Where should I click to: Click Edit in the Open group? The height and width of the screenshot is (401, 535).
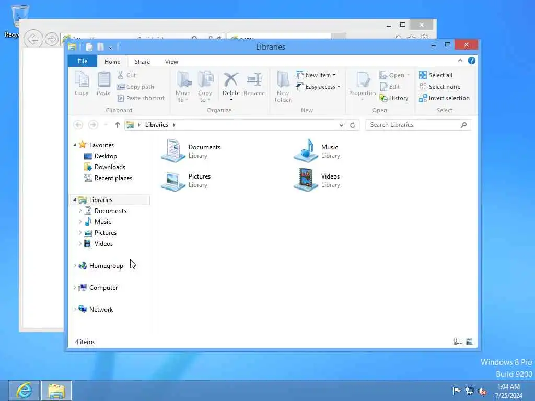tap(390, 87)
